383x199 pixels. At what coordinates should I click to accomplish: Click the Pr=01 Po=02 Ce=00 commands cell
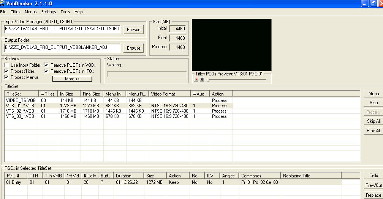click(x=260, y=182)
